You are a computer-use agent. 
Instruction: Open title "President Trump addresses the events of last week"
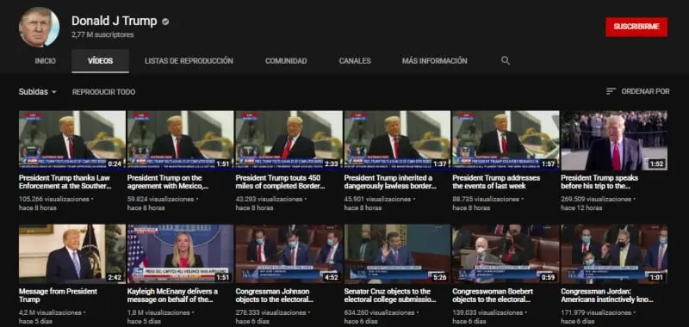[x=496, y=182]
